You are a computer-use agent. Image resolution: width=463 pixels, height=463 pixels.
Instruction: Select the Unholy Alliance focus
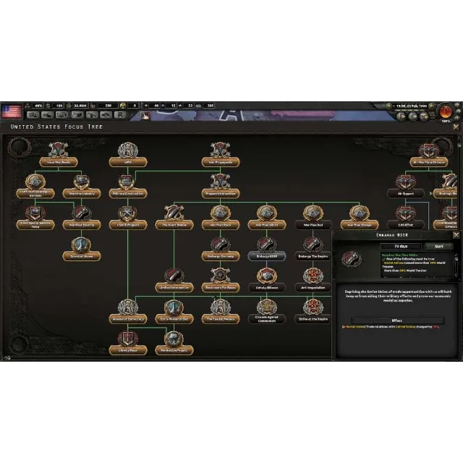(267, 281)
